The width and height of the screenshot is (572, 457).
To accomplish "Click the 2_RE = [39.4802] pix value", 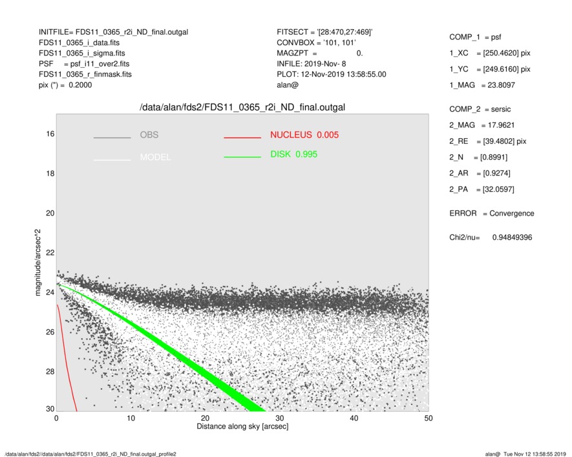I will (488, 141).
